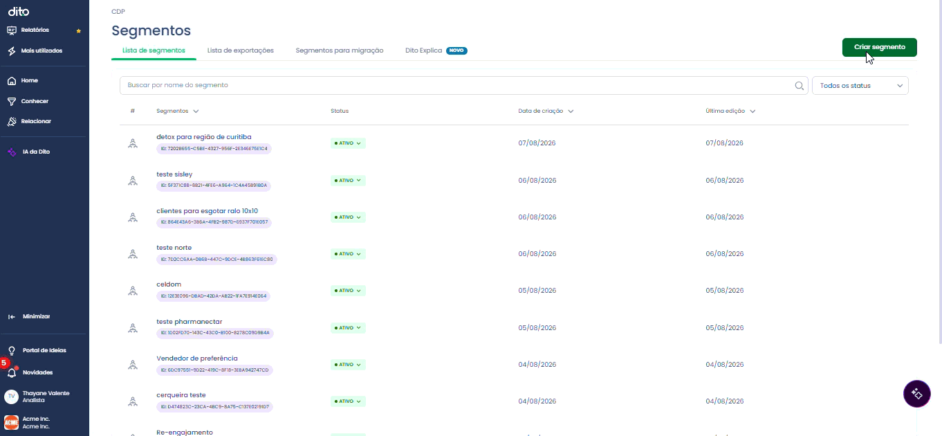Viewport: 942px width, 436px height.
Task: Open Portal de ideias lightbulb
Action: [12, 350]
